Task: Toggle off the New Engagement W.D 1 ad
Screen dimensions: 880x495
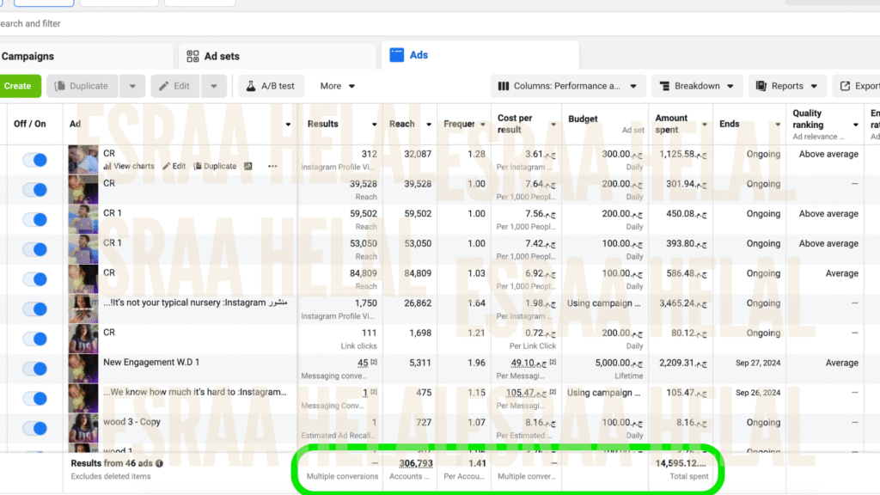Action: coord(34,369)
